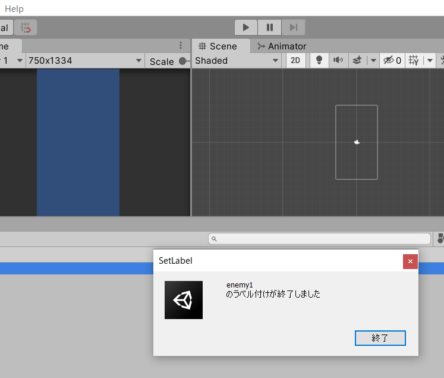
Task: Open the 750x1334 resolution dropdown
Action: tap(85, 60)
